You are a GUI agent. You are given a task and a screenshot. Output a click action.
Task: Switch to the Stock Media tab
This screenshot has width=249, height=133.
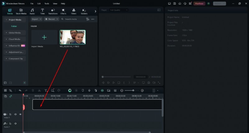pyautogui.click(x=21, y=11)
